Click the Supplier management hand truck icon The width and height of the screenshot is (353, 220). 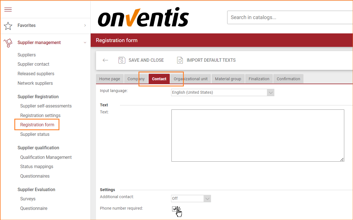point(8,43)
